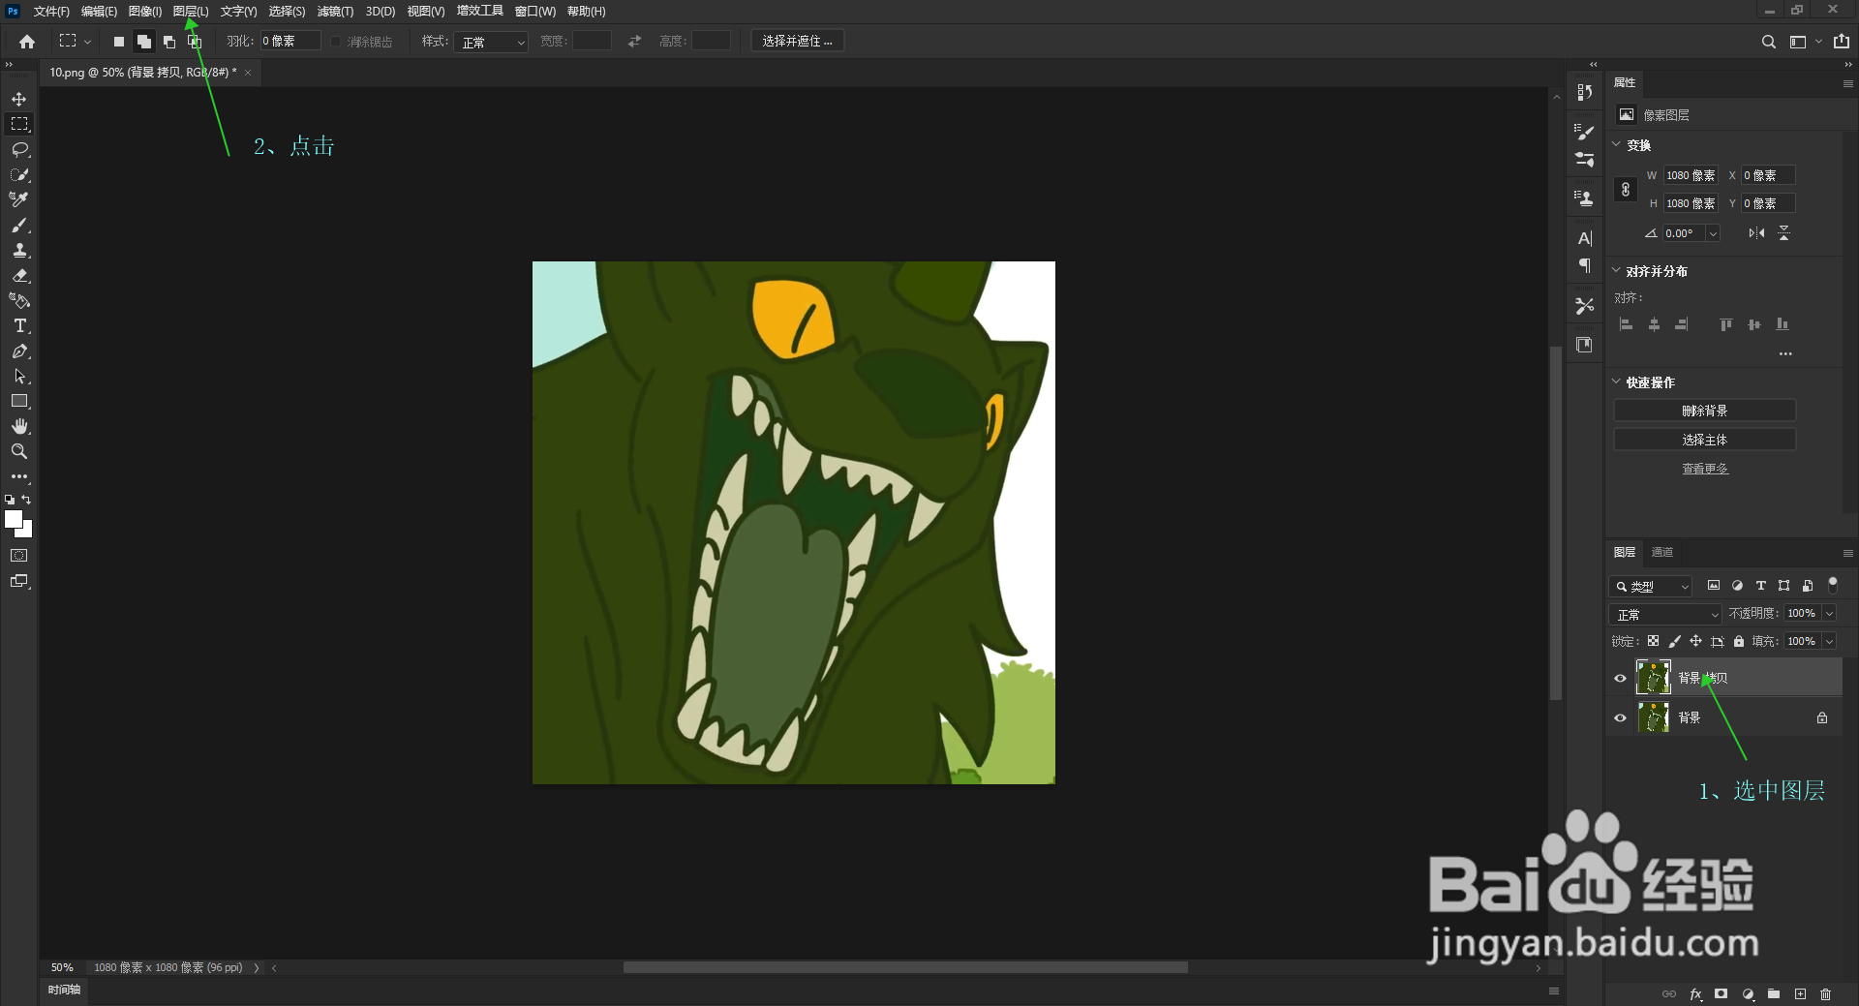
Task: Toggle Lock Position
Action: click(1695, 641)
